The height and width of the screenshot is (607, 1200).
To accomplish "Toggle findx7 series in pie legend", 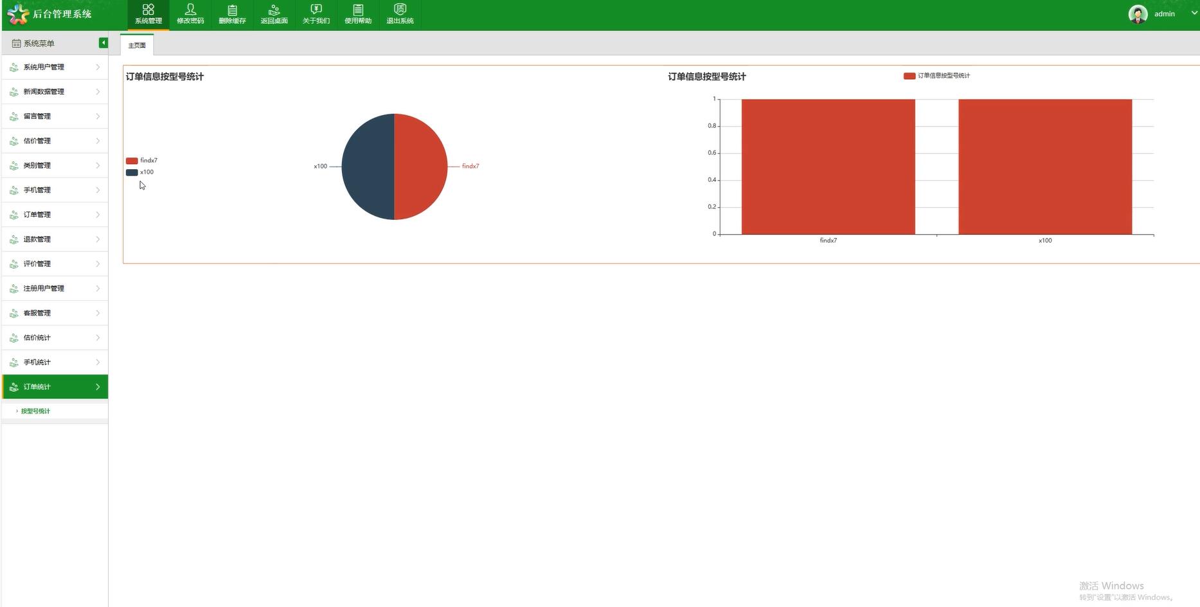I will [x=142, y=161].
